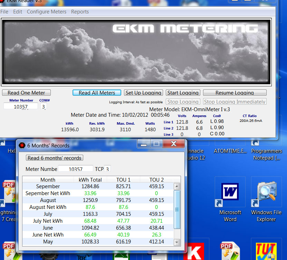This screenshot has width=287, height=260.
Task: Click the down arrow of the records scrollbar
Action: click(x=177, y=242)
